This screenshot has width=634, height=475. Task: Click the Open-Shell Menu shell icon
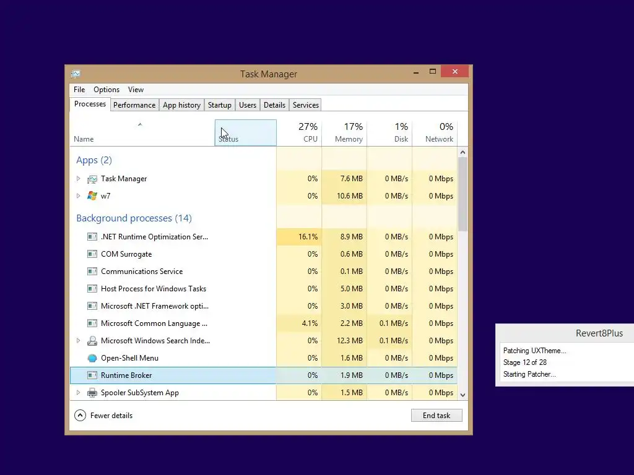(92, 358)
